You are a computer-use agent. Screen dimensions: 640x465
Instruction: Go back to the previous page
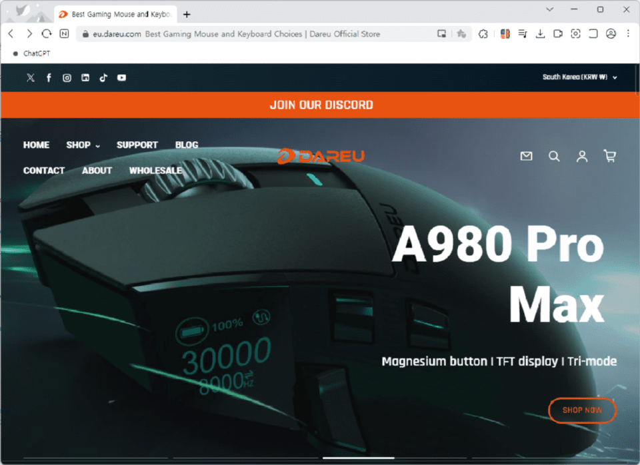11,33
